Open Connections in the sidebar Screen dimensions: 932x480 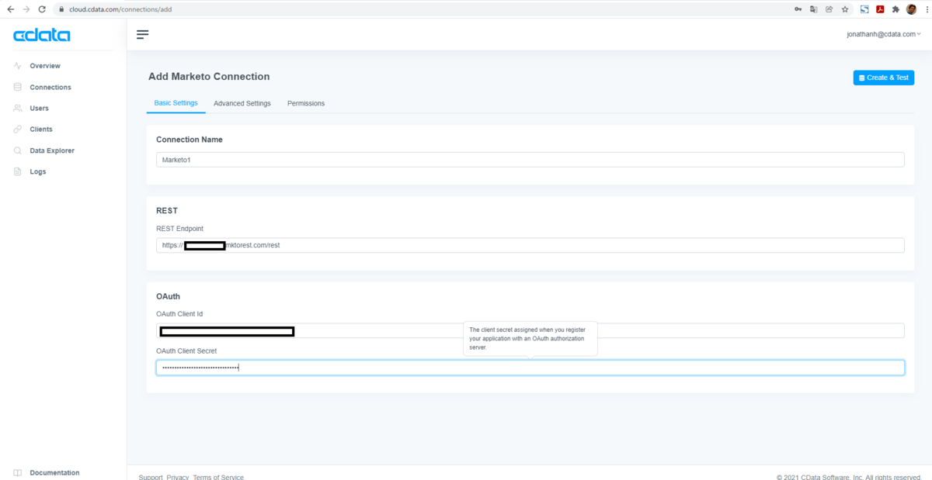(x=50, y=87)
